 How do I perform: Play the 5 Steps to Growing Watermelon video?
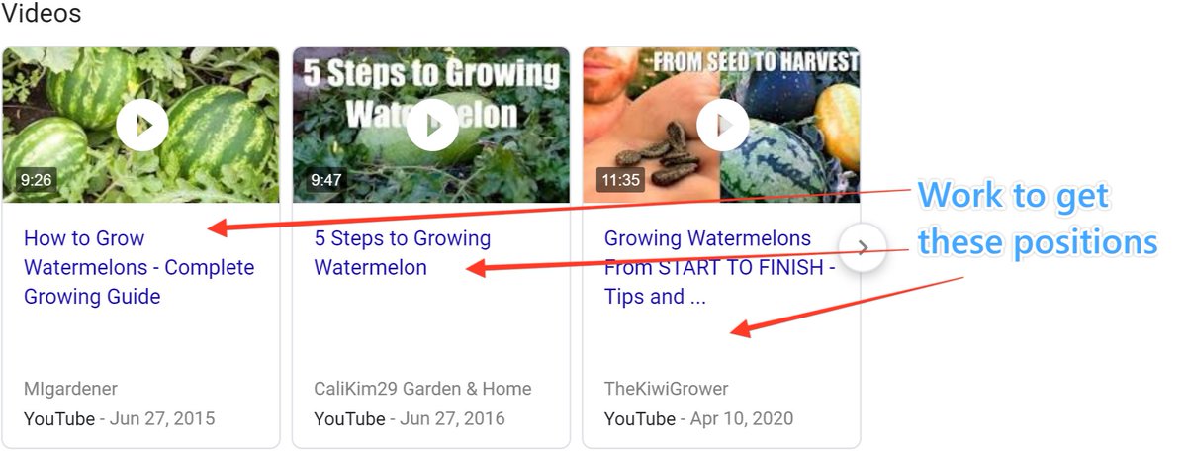point(432,125)
